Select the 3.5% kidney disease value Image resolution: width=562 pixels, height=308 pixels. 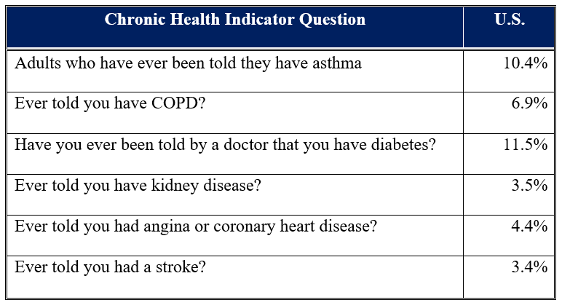pyautogui.click(x=529, y=185)
